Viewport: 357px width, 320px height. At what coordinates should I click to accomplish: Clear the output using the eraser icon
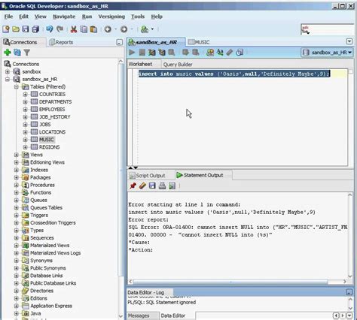coord(142,186)
